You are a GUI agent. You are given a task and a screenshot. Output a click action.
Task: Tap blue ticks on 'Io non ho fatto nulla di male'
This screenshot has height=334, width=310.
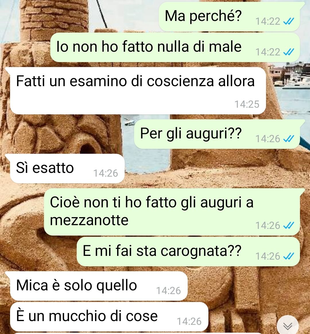tap(289, 52)
